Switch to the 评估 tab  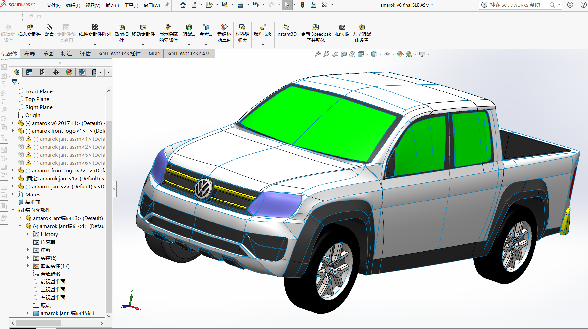85,54
